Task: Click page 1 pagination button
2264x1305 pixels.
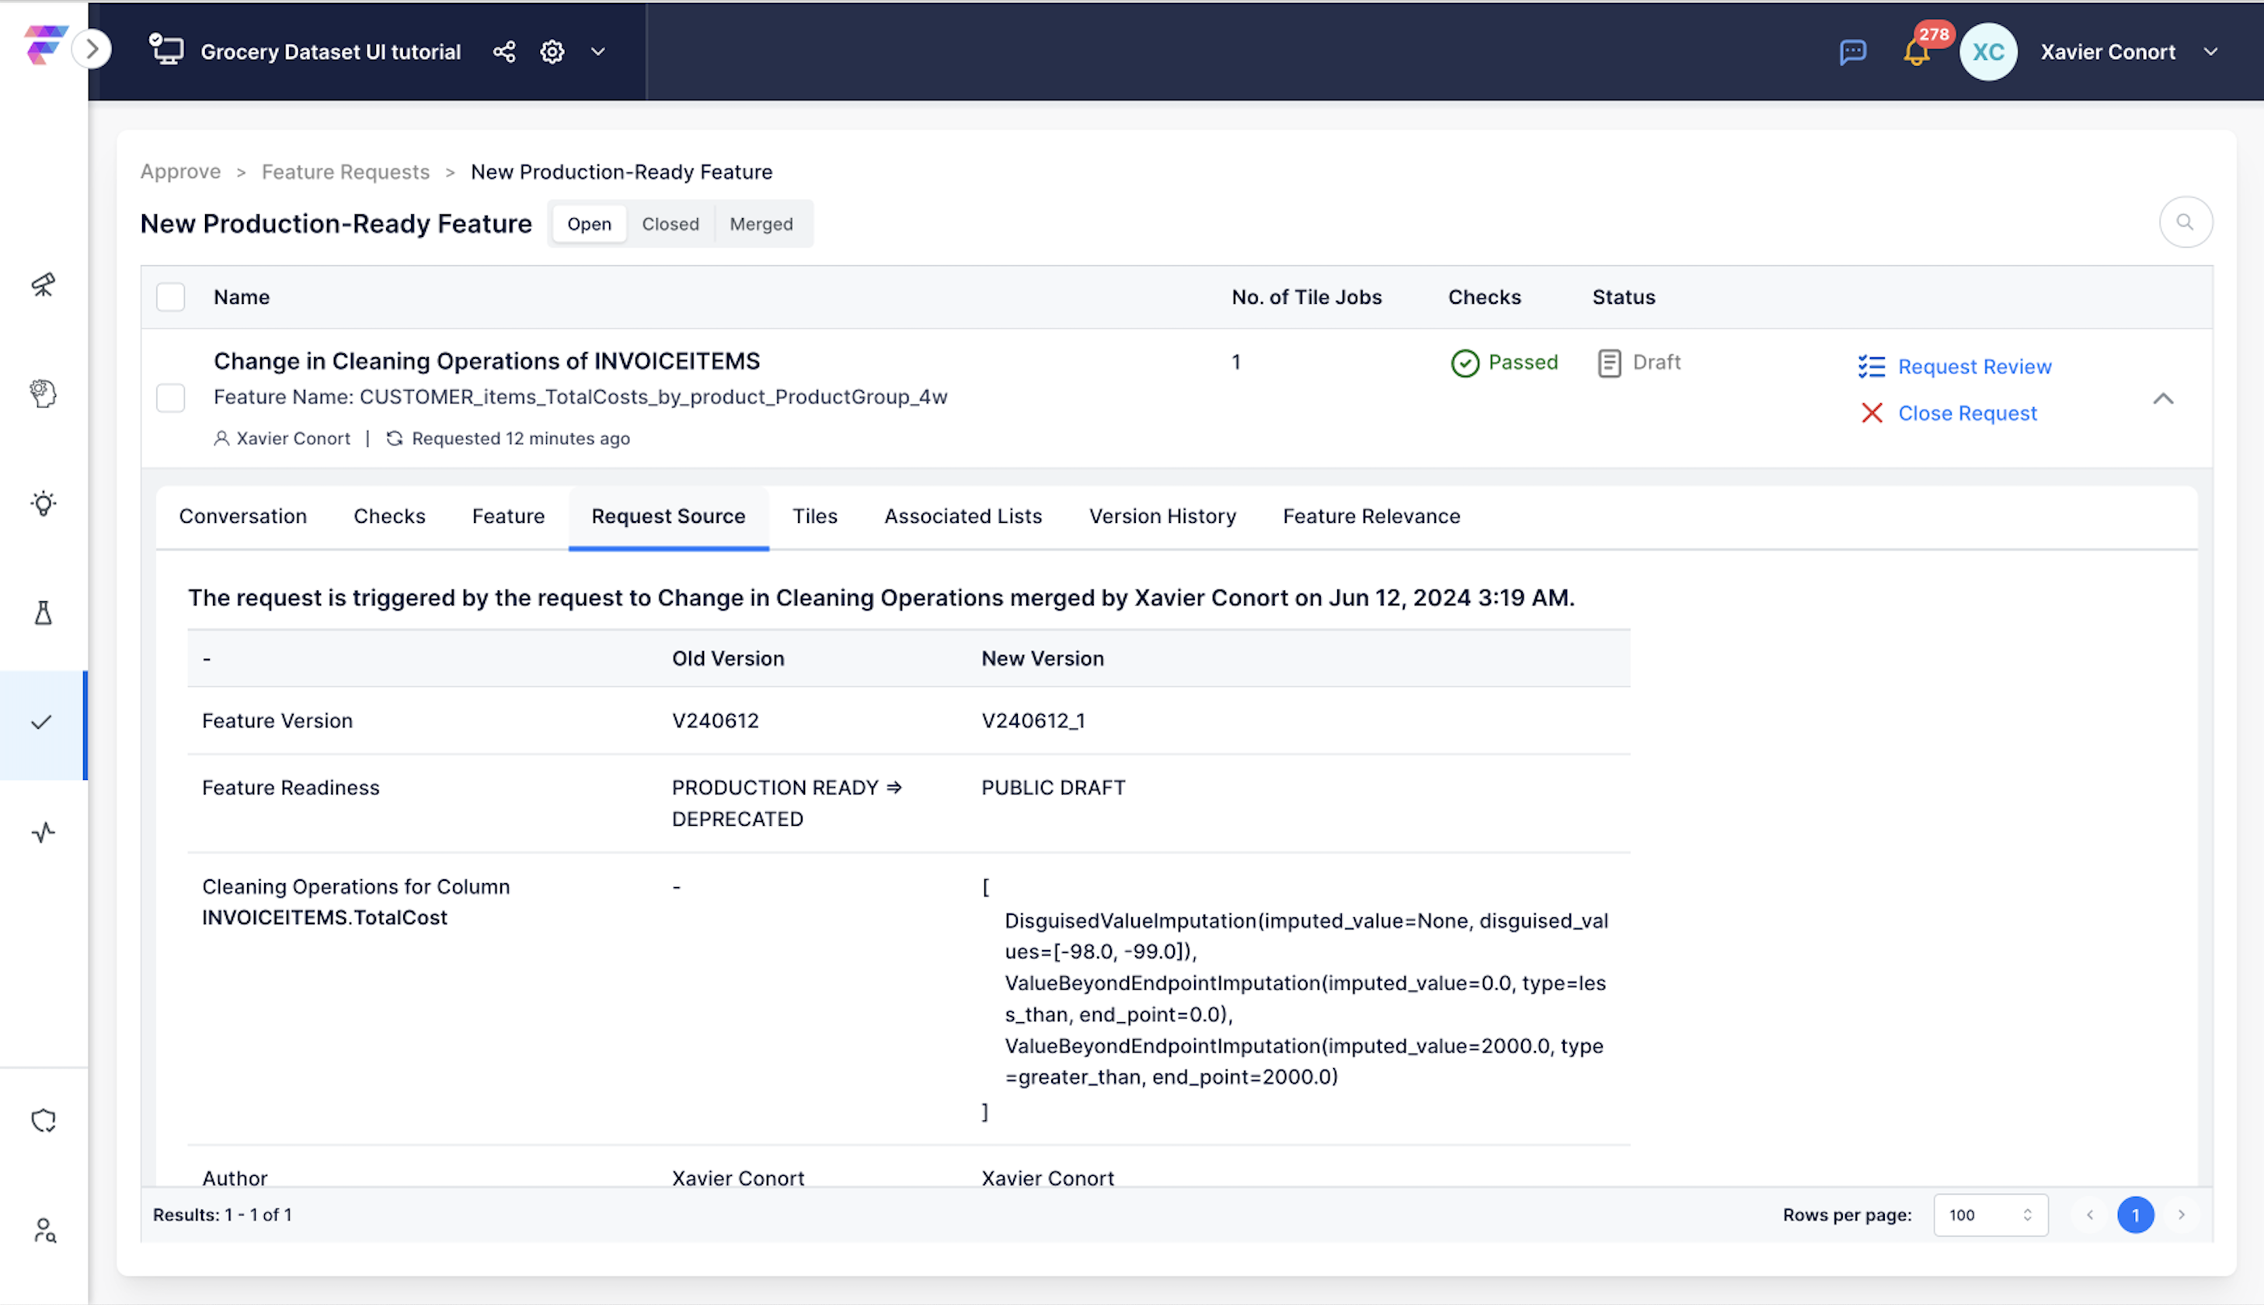Action: [2135, 1214]
